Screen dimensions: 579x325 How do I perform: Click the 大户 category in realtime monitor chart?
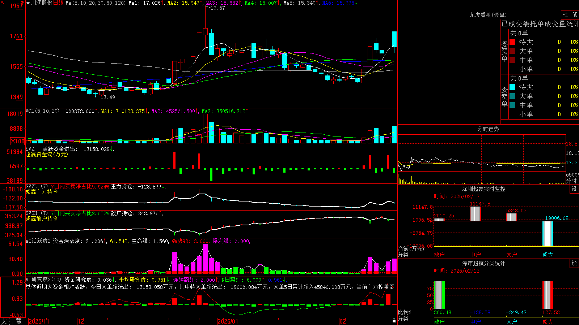[512, 255]
